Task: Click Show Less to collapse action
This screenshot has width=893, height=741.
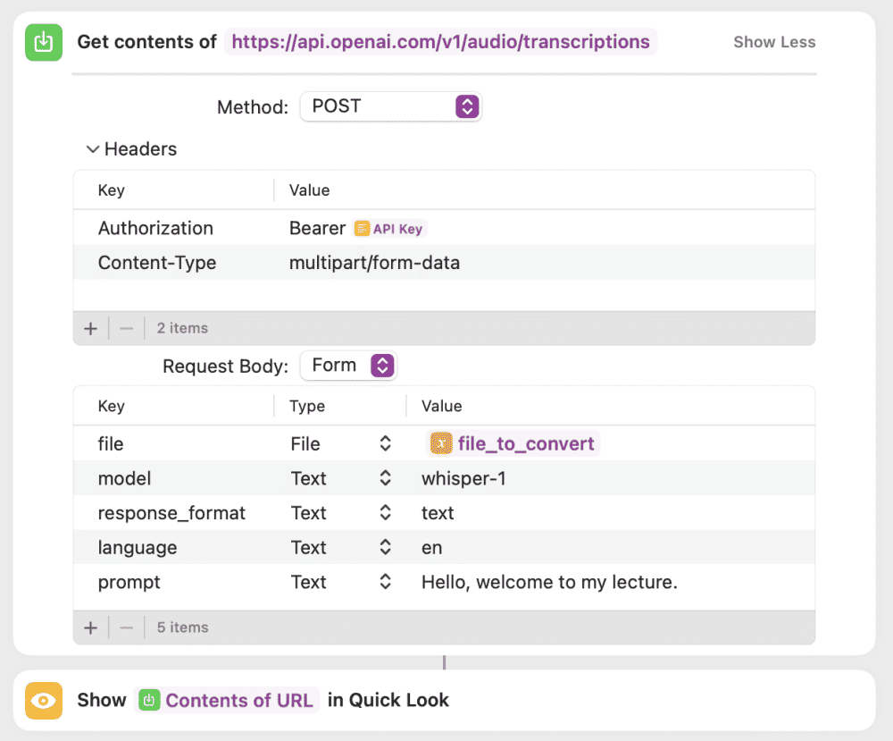Action: [x=773, y=42]
